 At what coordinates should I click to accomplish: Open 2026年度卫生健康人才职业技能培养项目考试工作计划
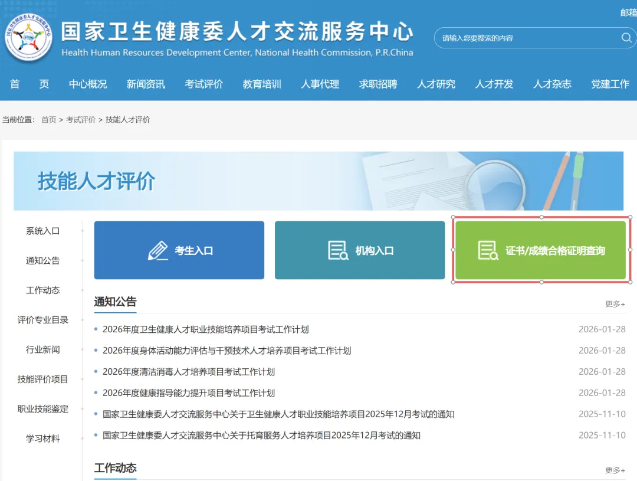click(x=206, y=329)
